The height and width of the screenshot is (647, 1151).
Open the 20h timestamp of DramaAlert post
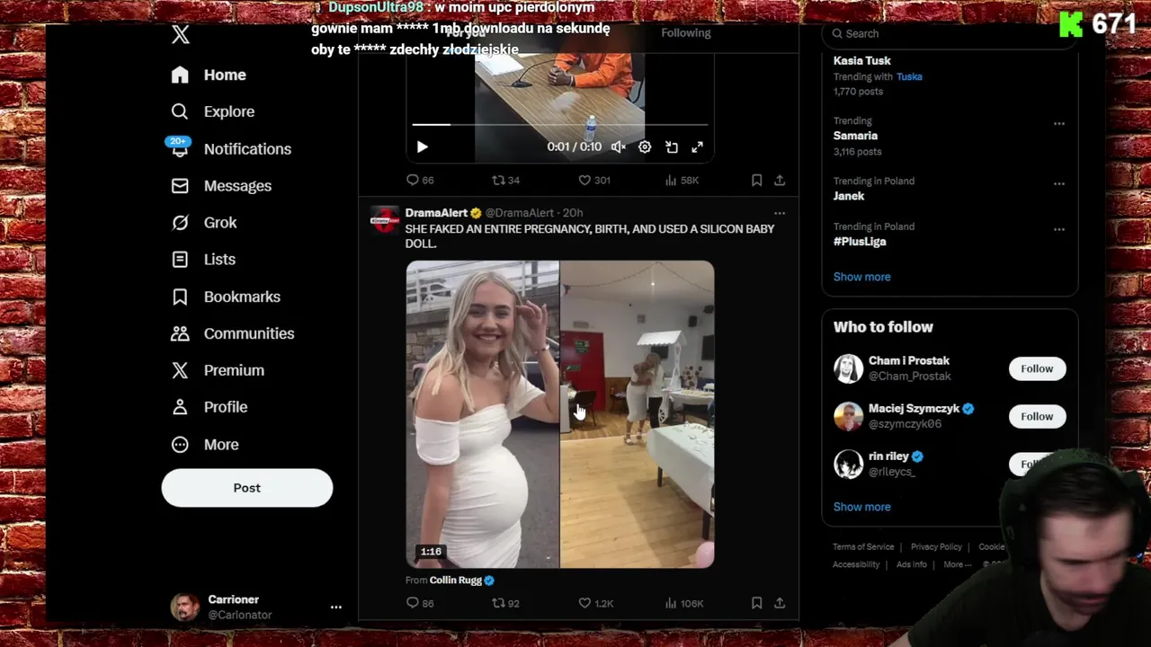coord(573,213)
